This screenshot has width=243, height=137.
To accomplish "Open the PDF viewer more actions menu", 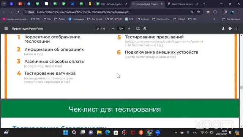I will coord(237,29).
